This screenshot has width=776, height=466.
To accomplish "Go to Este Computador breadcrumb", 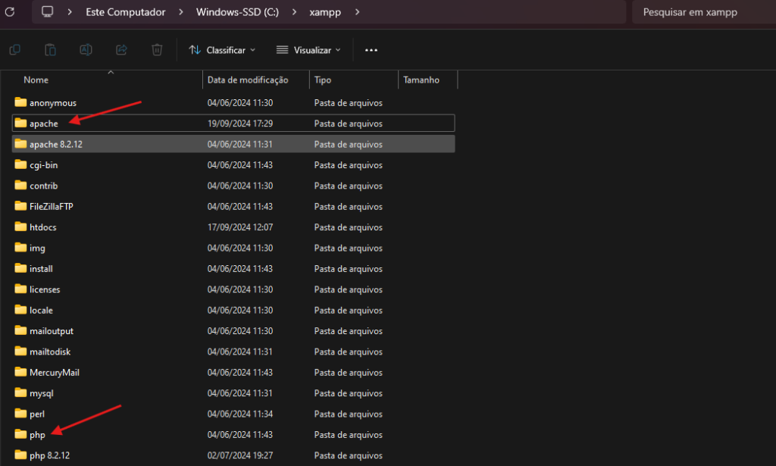I will tap(126, 12).
